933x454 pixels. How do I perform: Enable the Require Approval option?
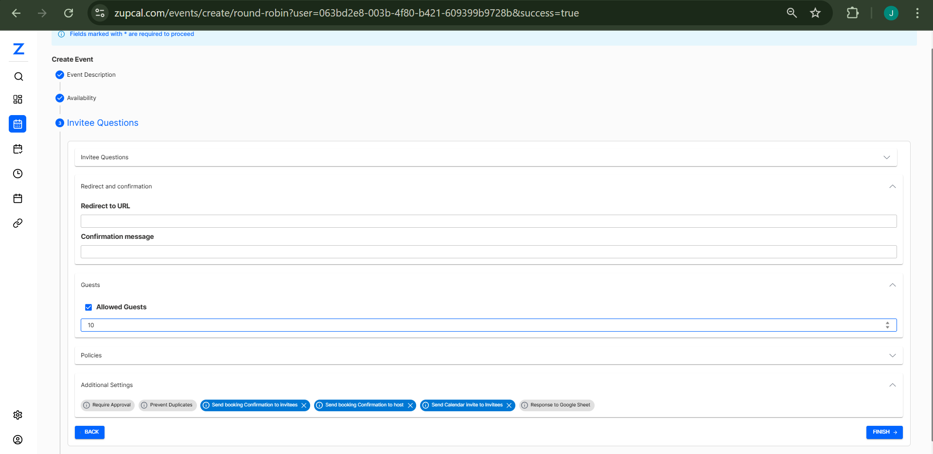coord(107,405)
